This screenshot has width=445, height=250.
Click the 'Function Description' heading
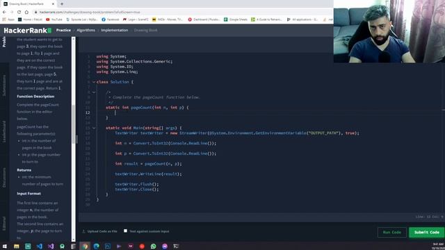[x=35, y=97]
